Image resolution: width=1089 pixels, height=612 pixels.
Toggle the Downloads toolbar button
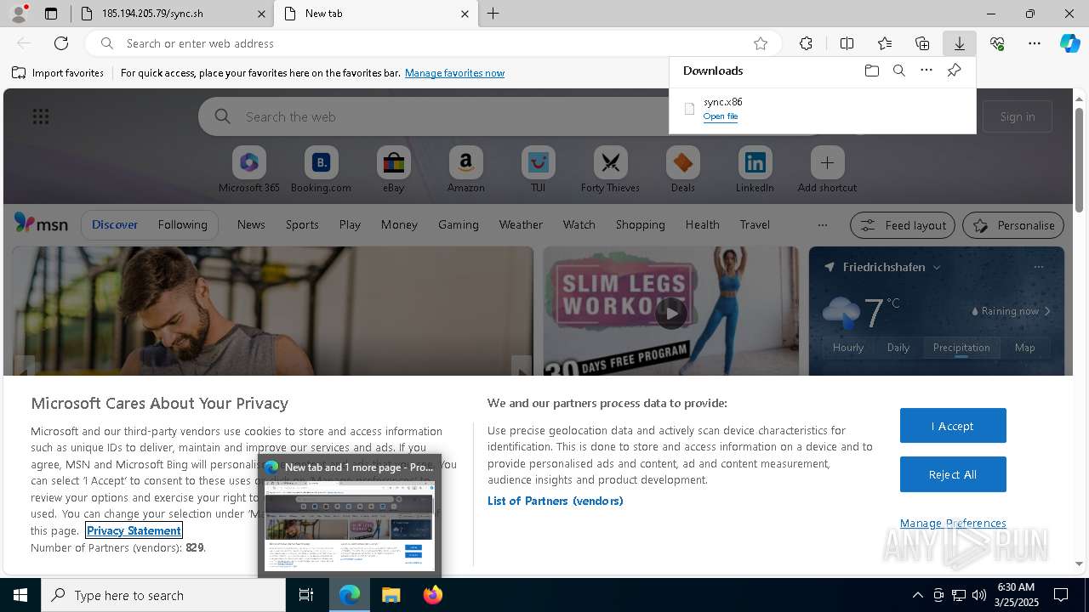point(960,43)
